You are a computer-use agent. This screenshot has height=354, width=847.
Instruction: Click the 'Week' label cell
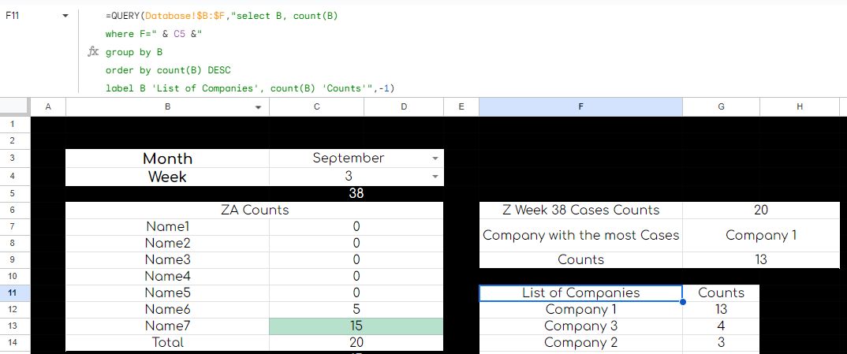click(167, 177)
